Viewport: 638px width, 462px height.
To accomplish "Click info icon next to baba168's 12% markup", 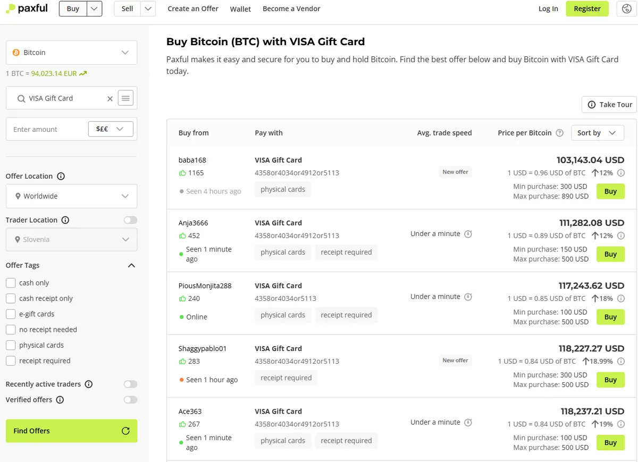I will tap(620, 173).
